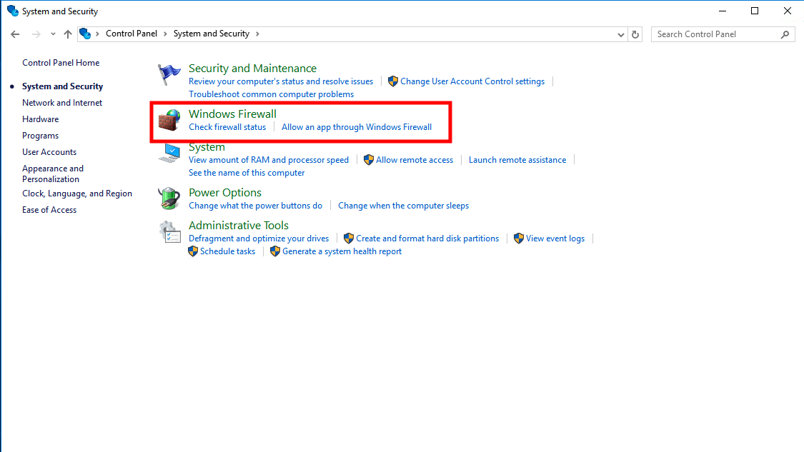Click inside Search Control Panel field
The height and width of the screenshot is (452, 804).
pyautogui.click(x=715, y=34)
